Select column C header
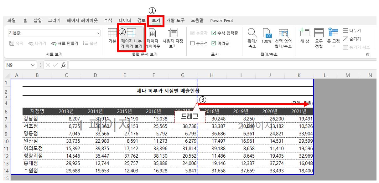 (x=66, y=75)
